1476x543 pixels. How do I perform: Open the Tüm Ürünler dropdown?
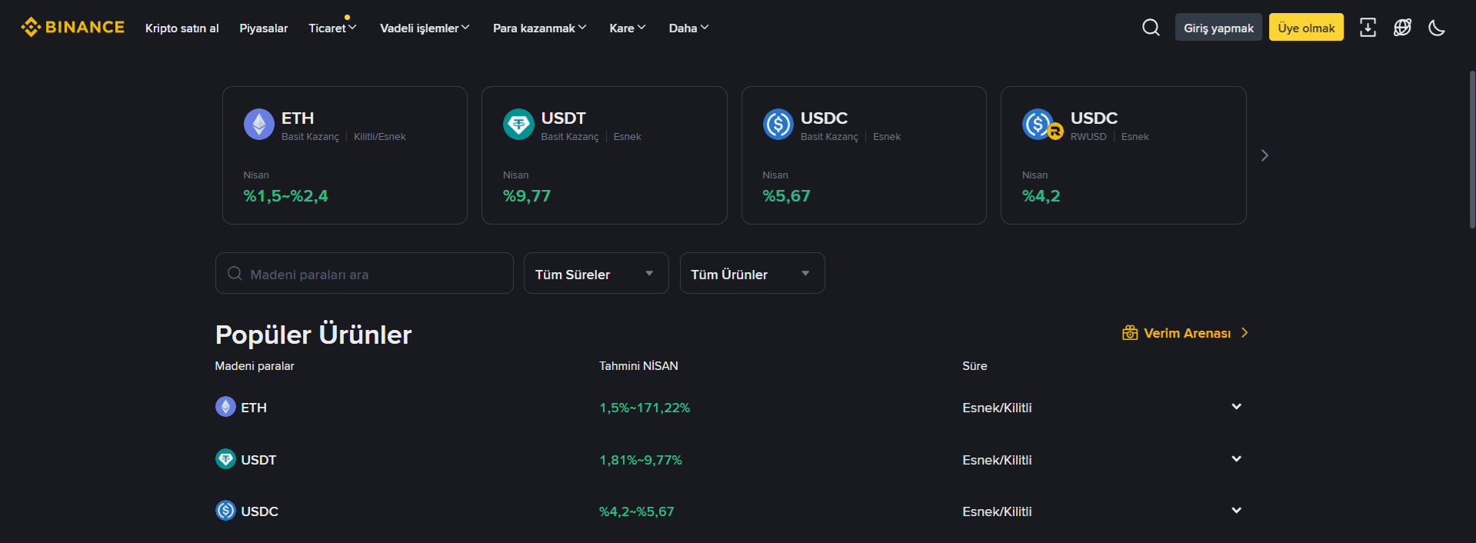point(751,274)
